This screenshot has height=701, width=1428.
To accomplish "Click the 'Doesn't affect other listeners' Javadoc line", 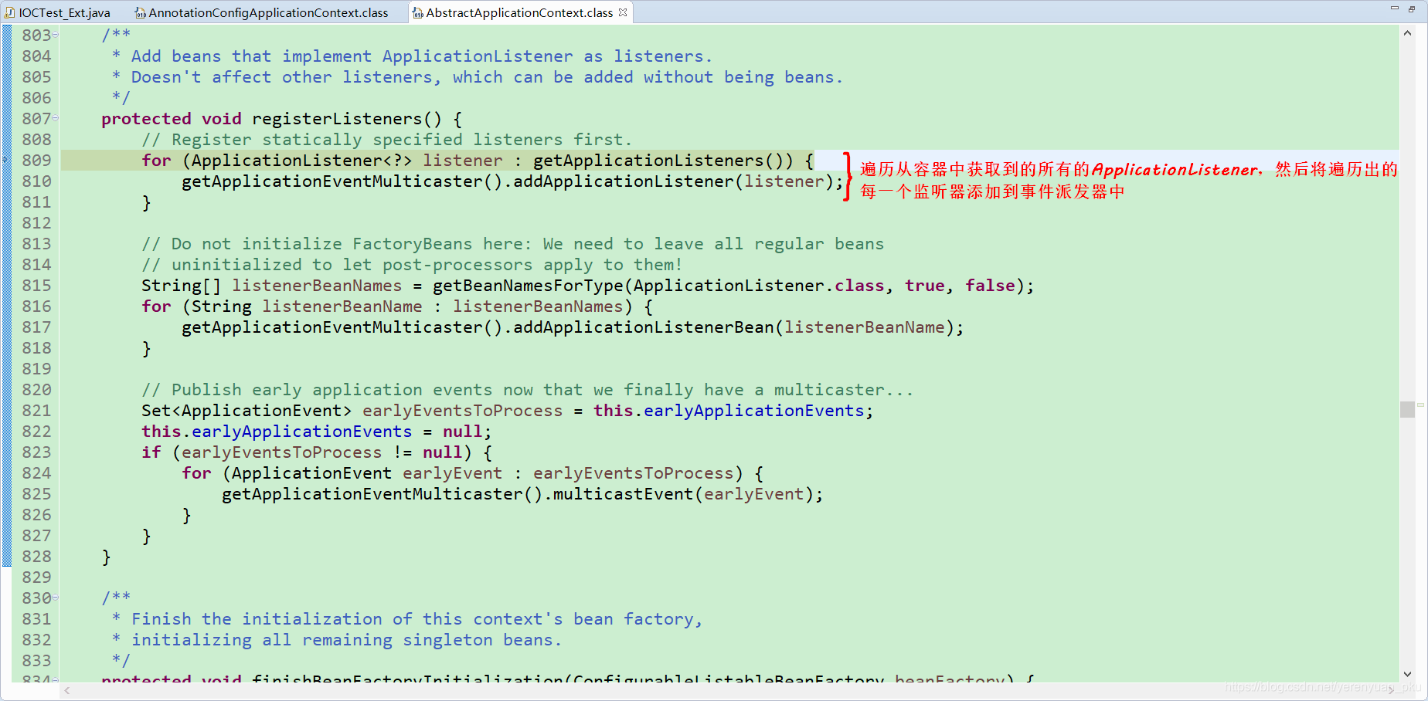I will tap(477, 77).
